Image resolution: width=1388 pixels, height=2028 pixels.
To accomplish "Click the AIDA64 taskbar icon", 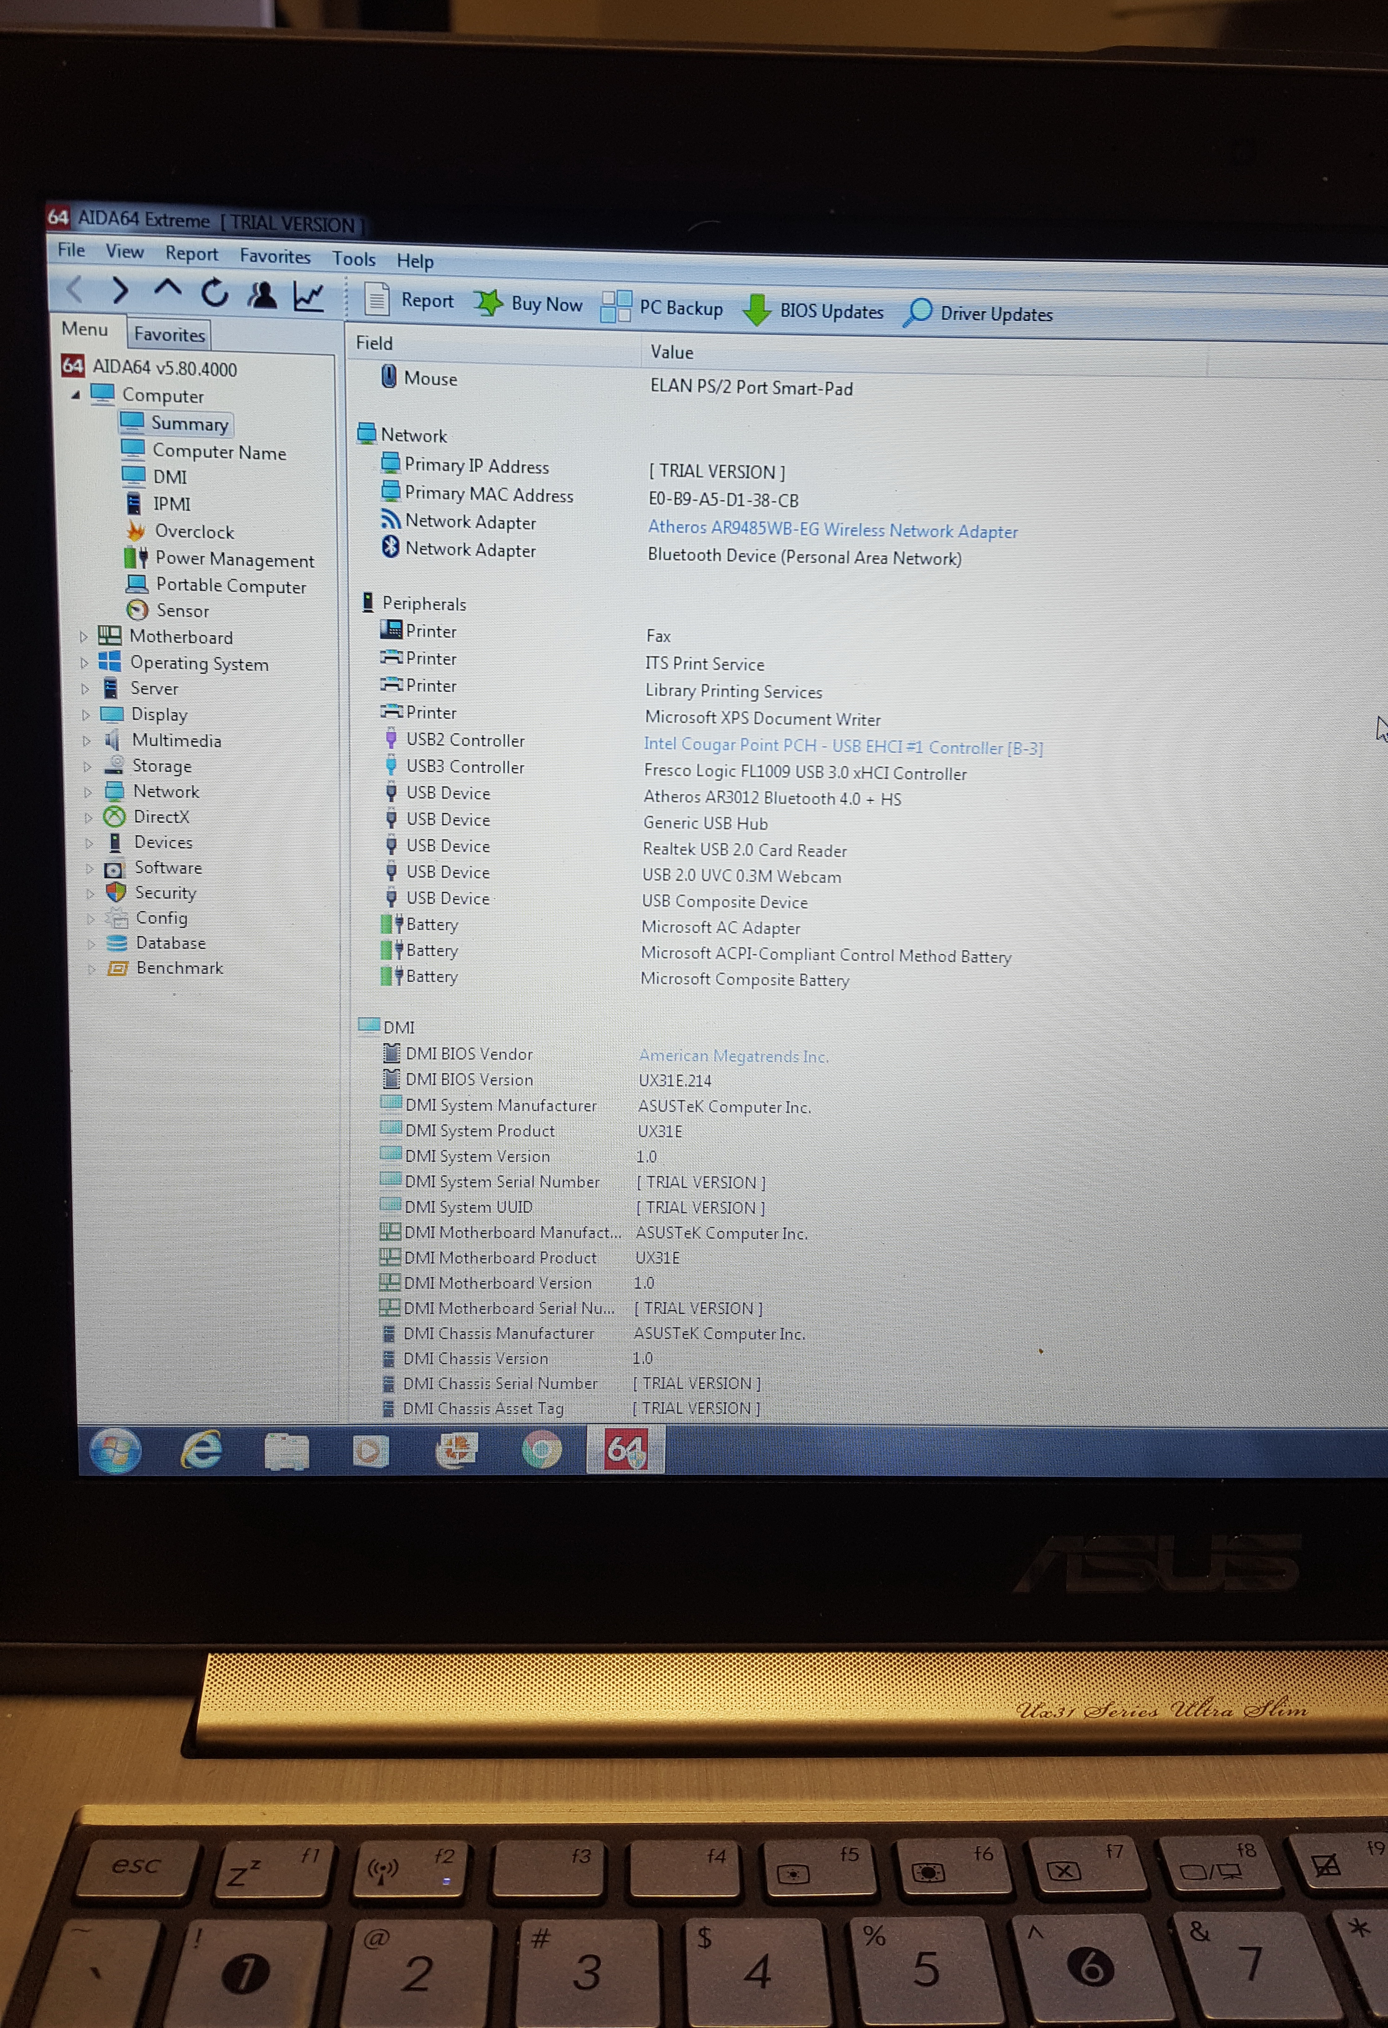I will click(626, 1450).
